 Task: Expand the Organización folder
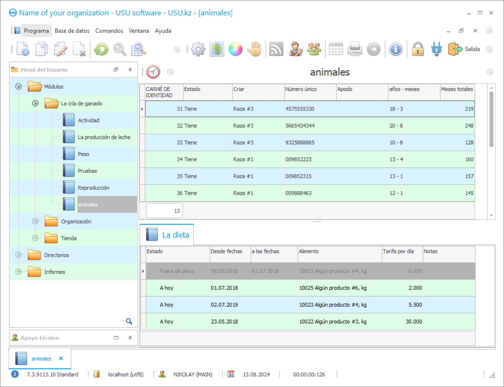coord(35,221)
